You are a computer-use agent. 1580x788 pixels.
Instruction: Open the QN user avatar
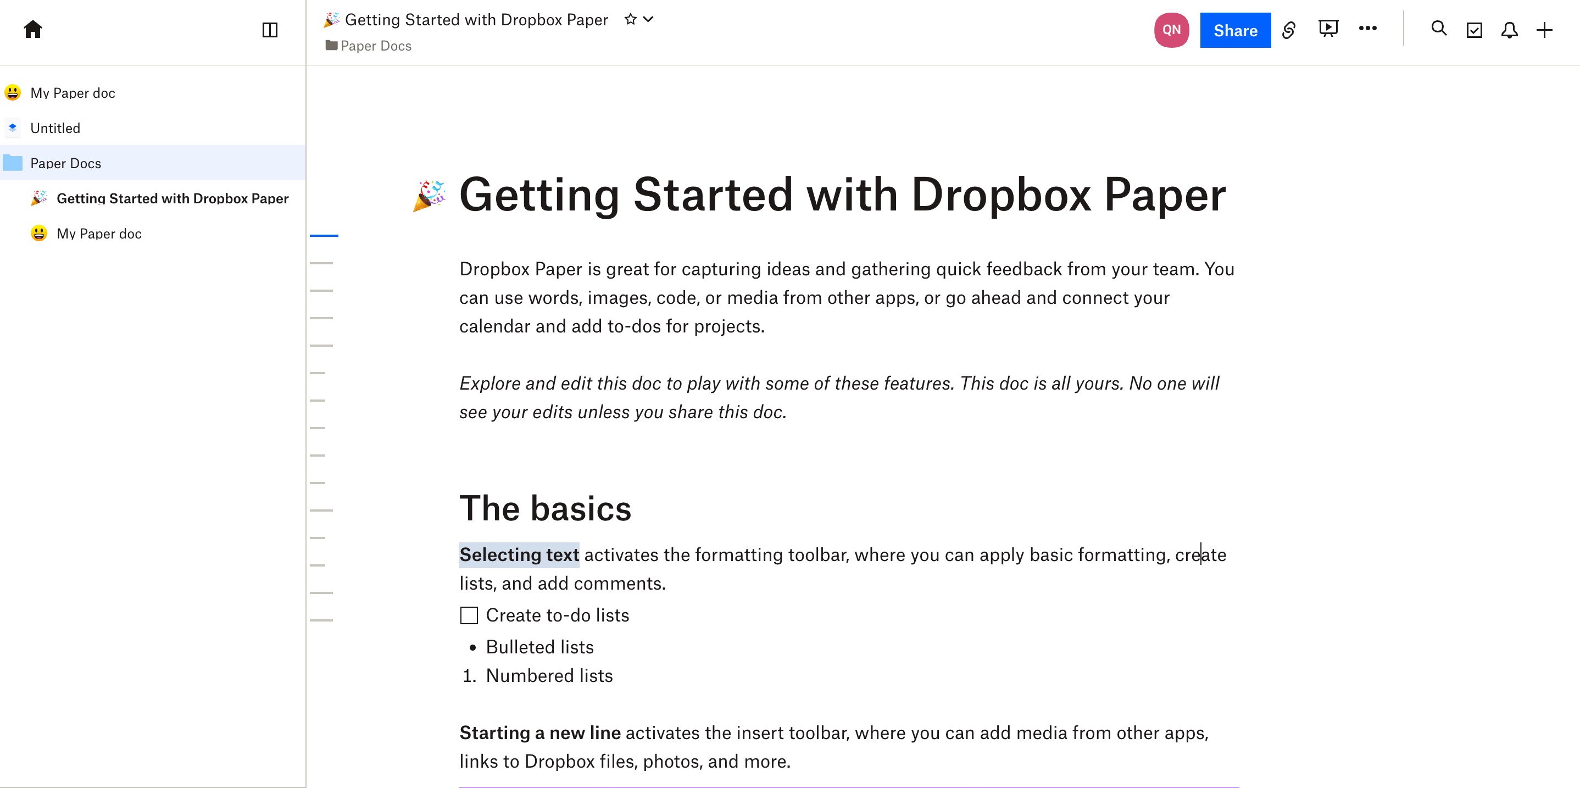pos(1171,30)
